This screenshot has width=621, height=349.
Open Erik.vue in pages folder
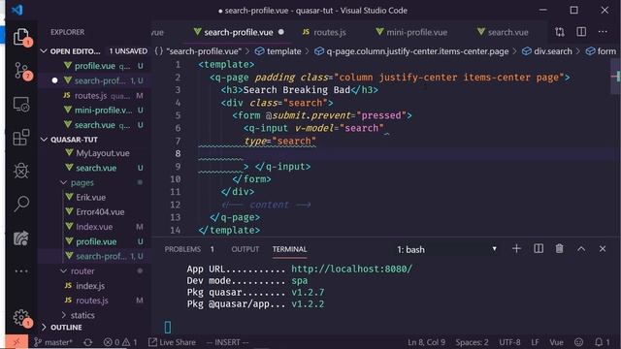tap(90, 197)
